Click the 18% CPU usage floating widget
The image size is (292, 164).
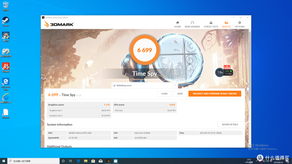pos(220,72)
